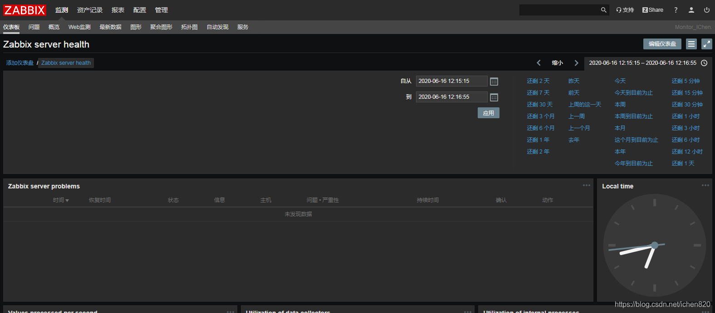Select Last 1 hour range

[x=686, y=116]
